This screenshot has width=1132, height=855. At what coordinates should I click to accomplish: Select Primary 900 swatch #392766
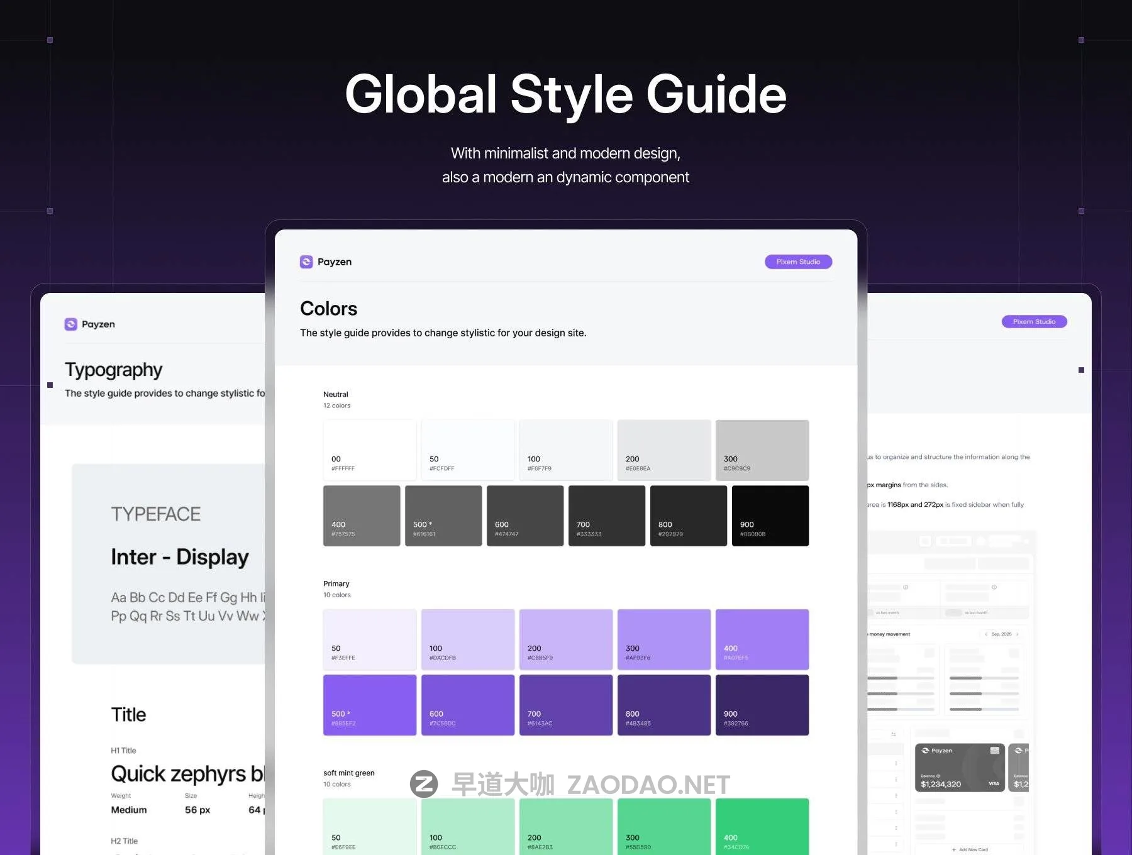click(x=762, y=705)
